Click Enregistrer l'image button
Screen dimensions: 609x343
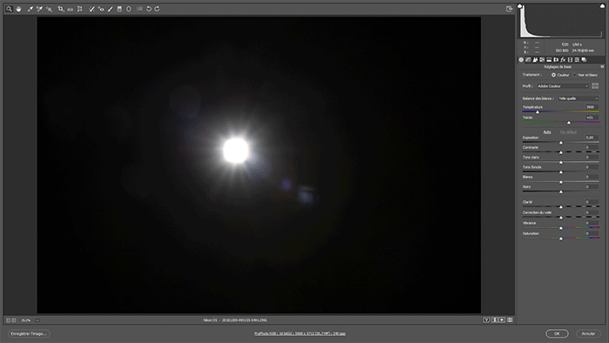tap(29, 333)
